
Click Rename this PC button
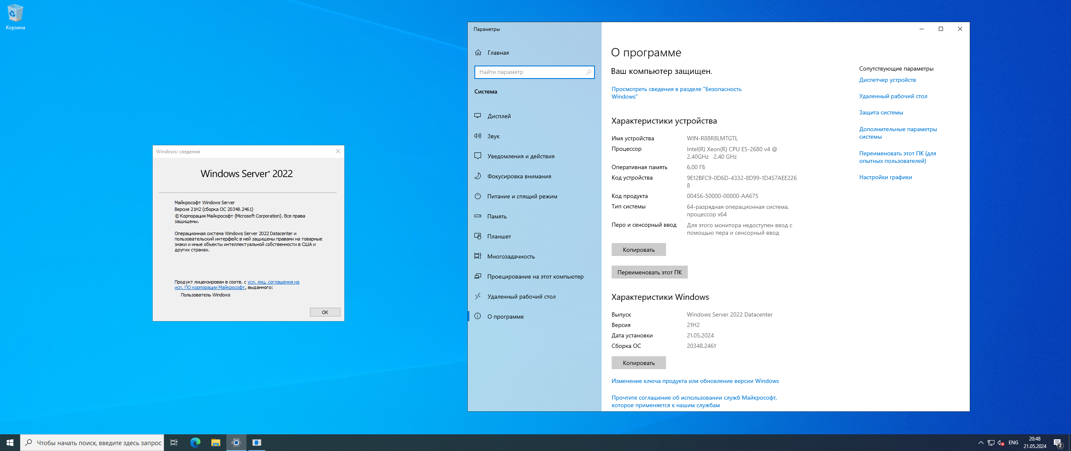[649, 272]
